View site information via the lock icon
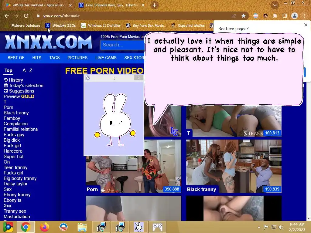The width and height of the screenshot is (311, 233). [x=38, y=16]
